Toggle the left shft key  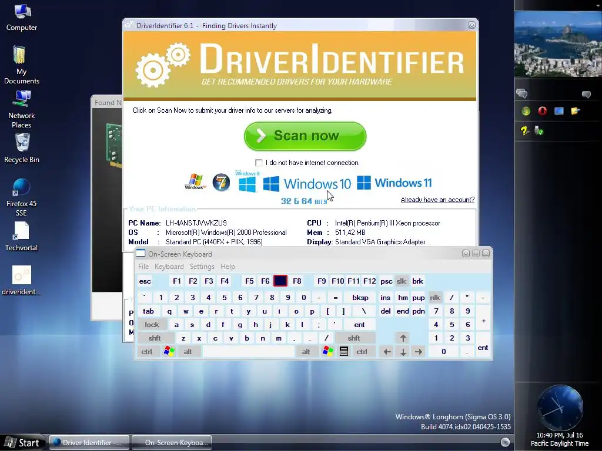(x=155, y=338)
